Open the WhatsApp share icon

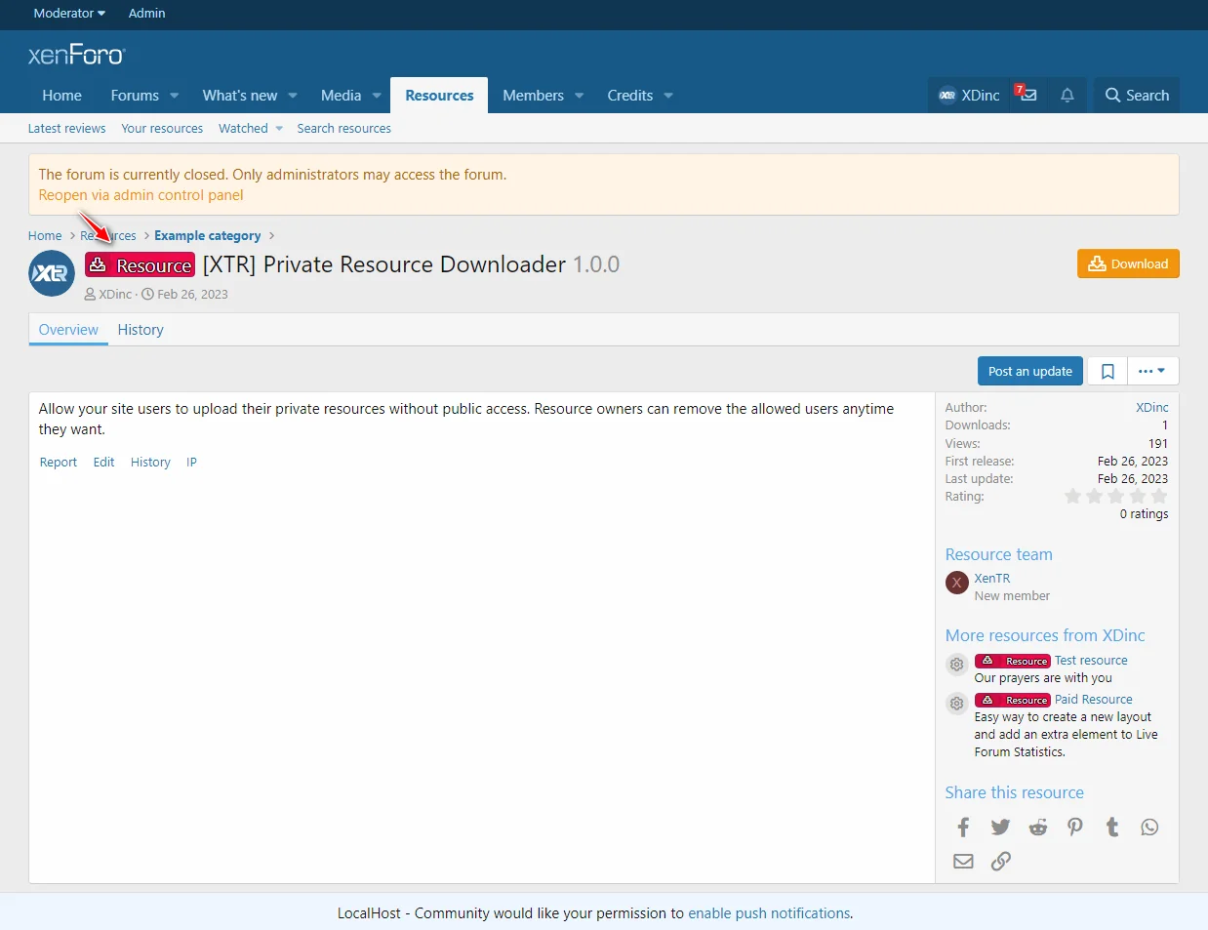tap(1149, 827)
